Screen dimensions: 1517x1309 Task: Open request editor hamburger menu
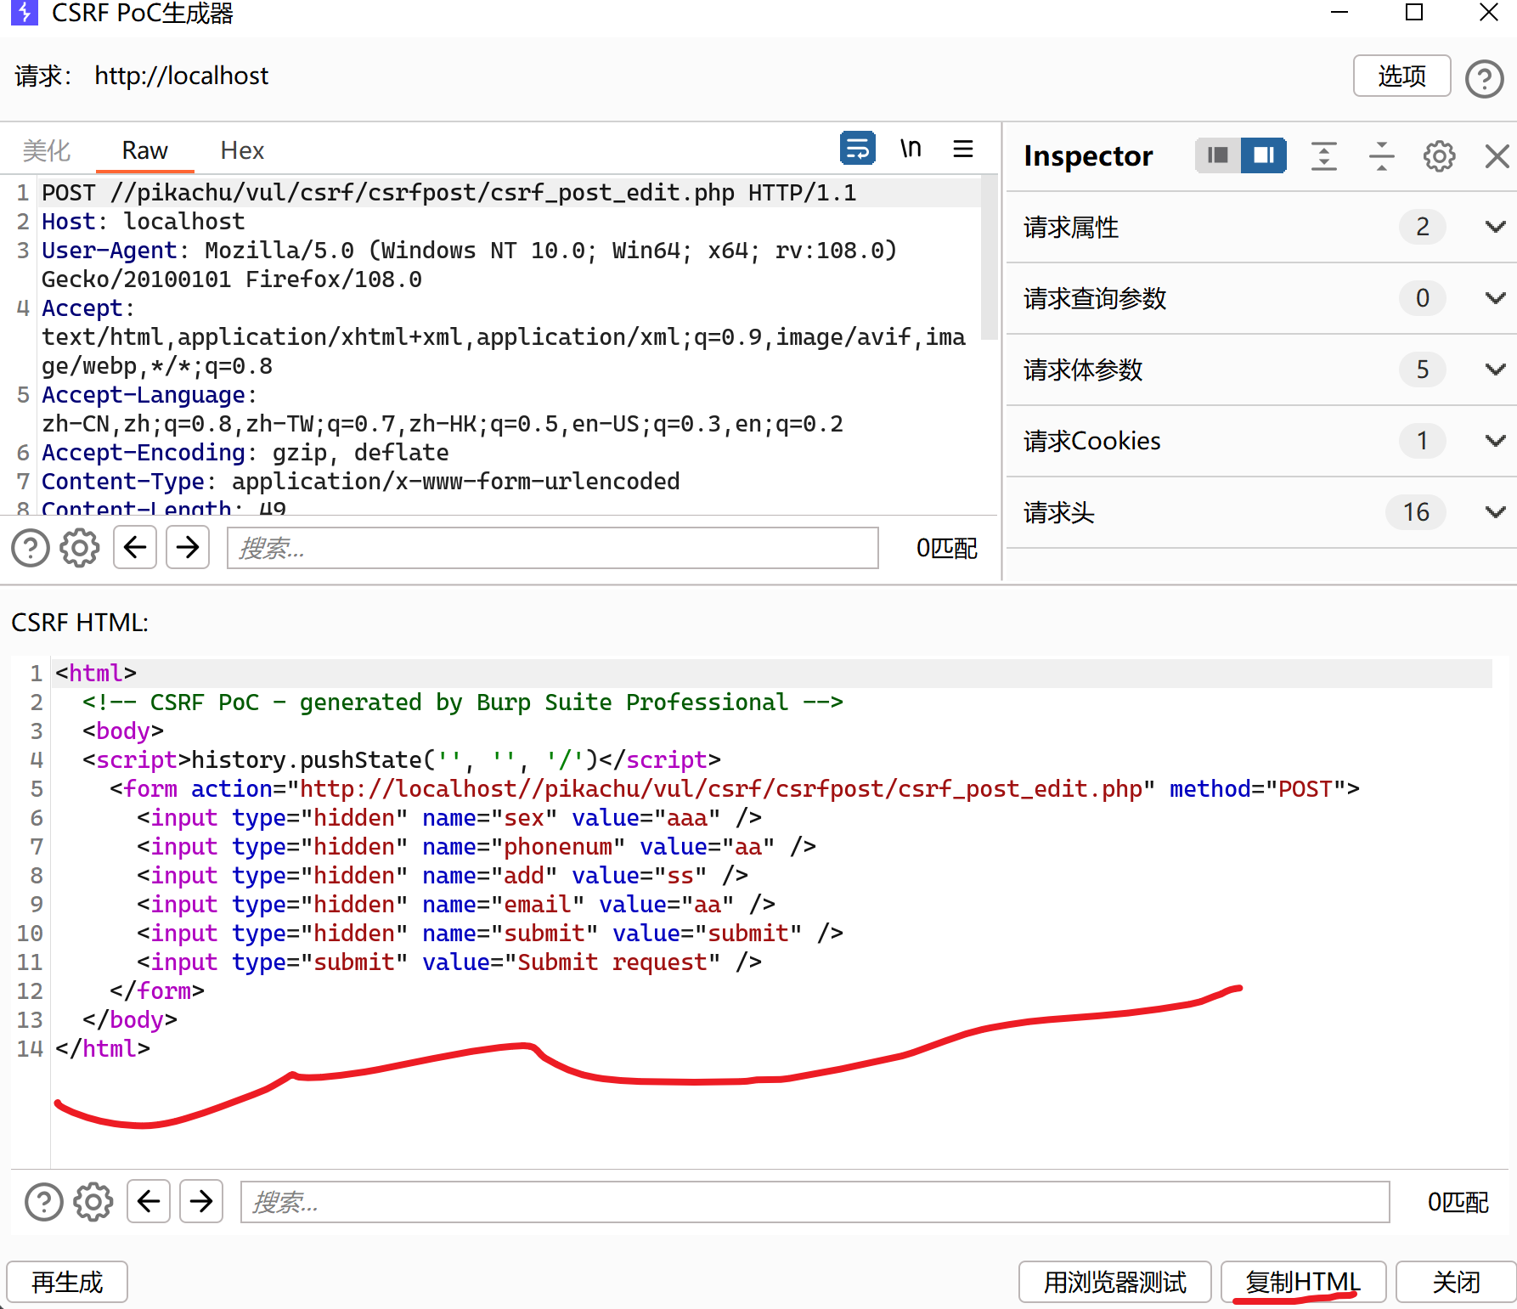point(962,149)
